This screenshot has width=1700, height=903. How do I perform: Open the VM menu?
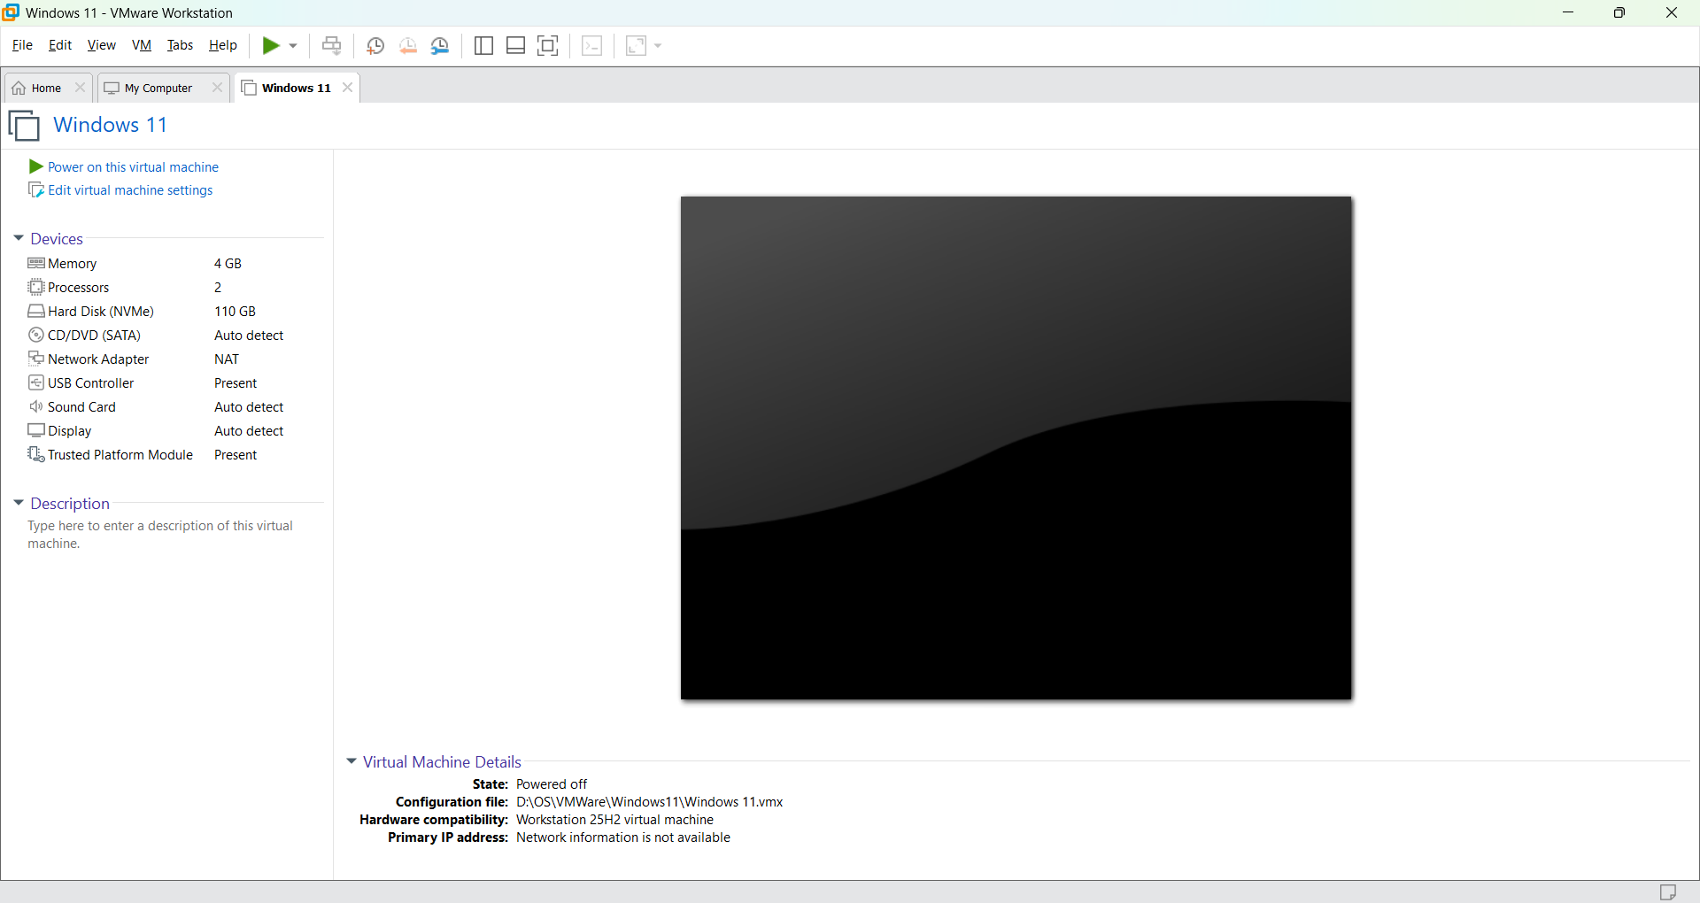pyautogui.click(x=142, y=45)
